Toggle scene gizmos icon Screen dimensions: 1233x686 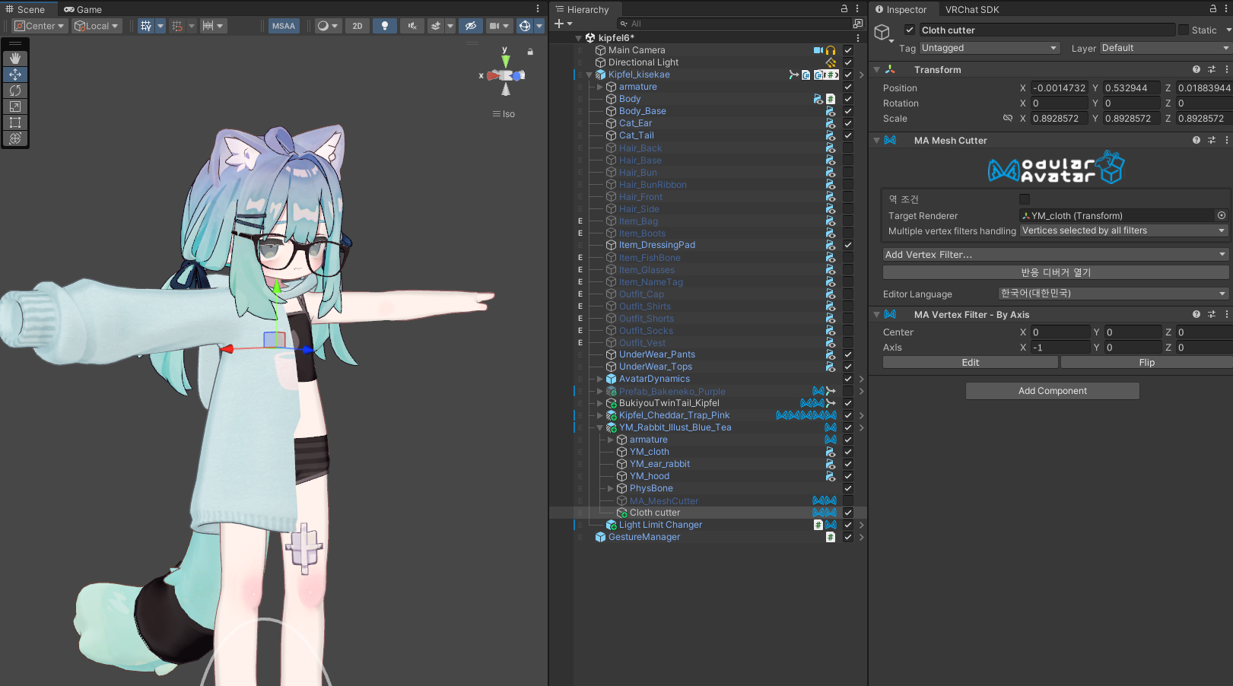[x=525, y=26]
